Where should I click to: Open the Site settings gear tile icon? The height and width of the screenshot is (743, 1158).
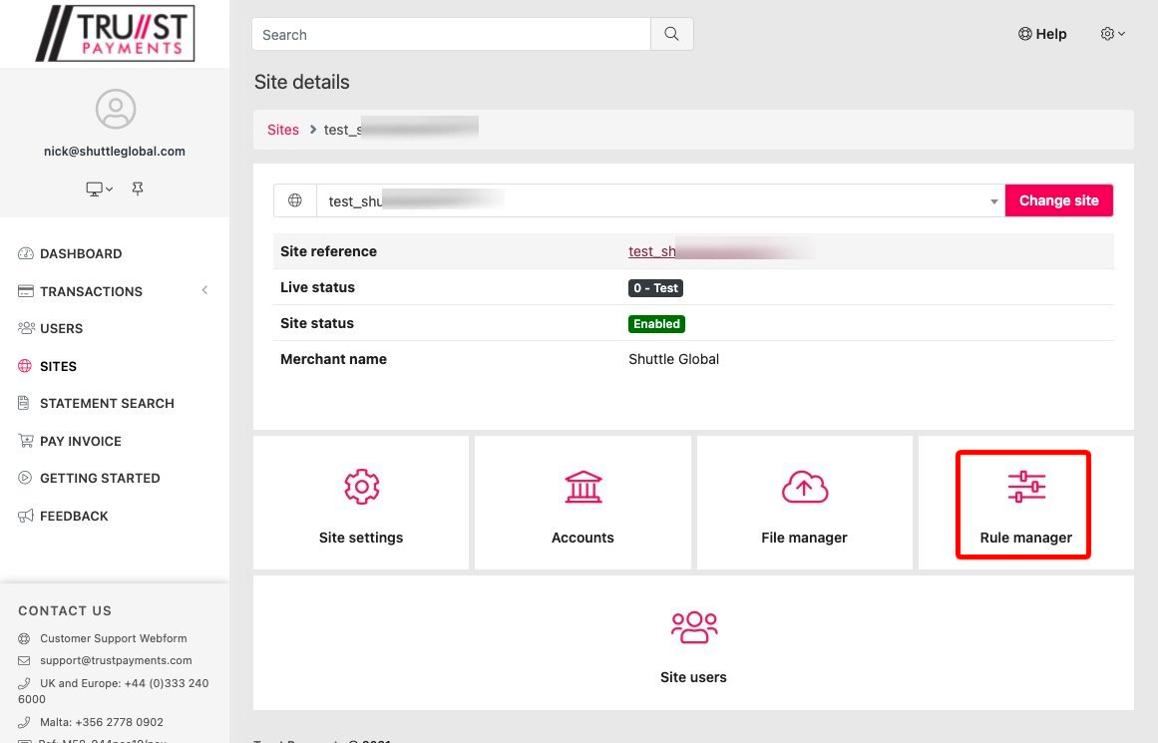pos(361,487)
